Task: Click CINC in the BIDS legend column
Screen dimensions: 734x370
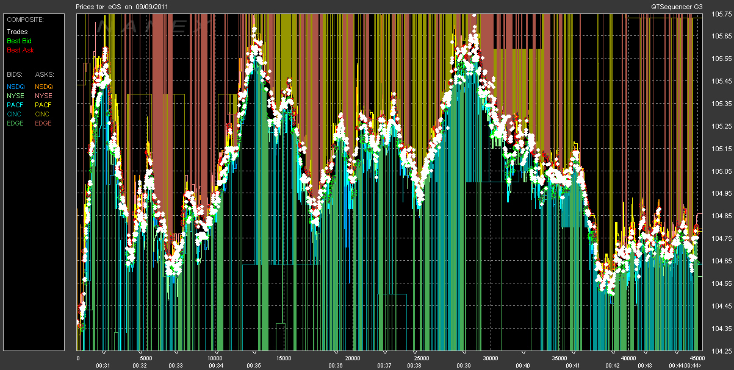Action: pyautogui.click(x=15, y=114)
